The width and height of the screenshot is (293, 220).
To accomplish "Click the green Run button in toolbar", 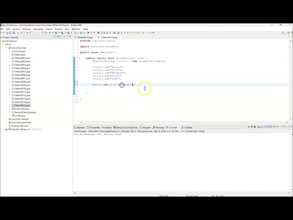I will (x=56, y=33).
